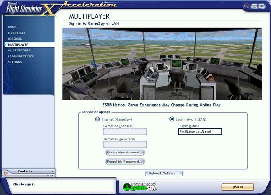Screen dimensions: 271x195
Task: Open Free Flight from the sidebar
Action: [x=17, y=33]
